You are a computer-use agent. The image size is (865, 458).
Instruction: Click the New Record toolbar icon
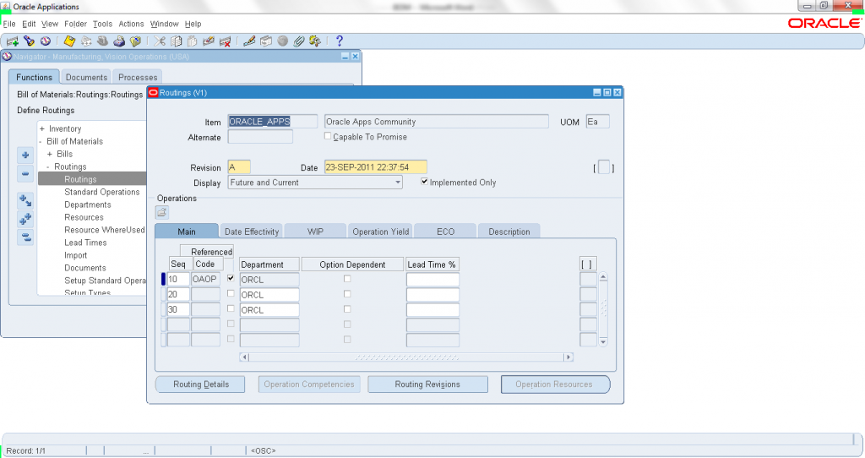point(12,41)
